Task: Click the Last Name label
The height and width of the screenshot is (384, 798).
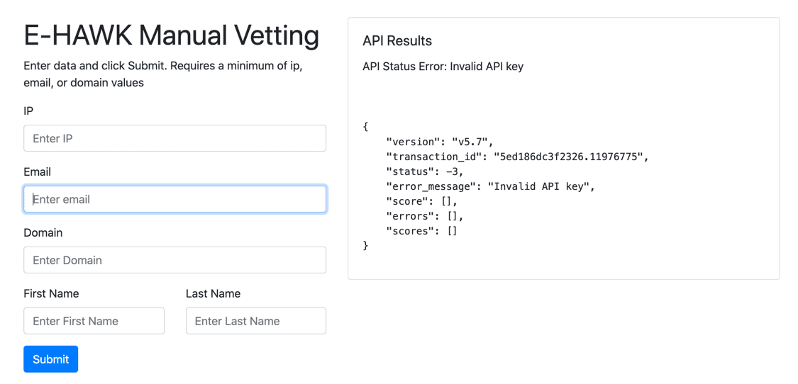Action: coord(214,293)
